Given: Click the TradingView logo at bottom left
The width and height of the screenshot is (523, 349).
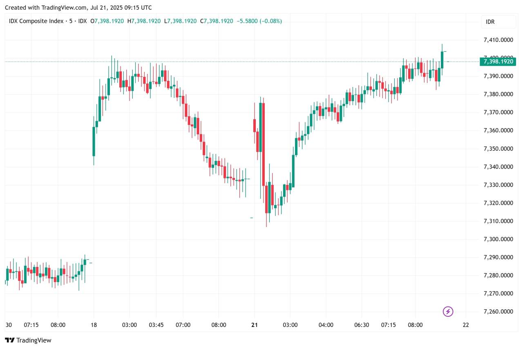Looking at the screenshot, I should (28, 340).
